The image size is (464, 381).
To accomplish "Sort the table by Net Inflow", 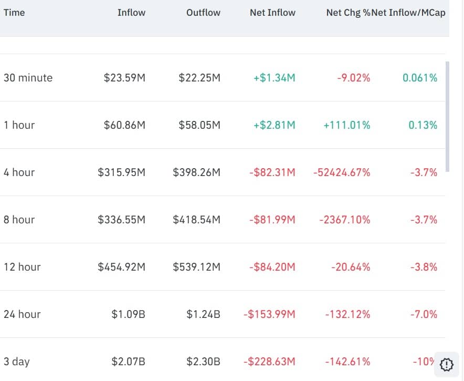I will [x=272, y=12].
